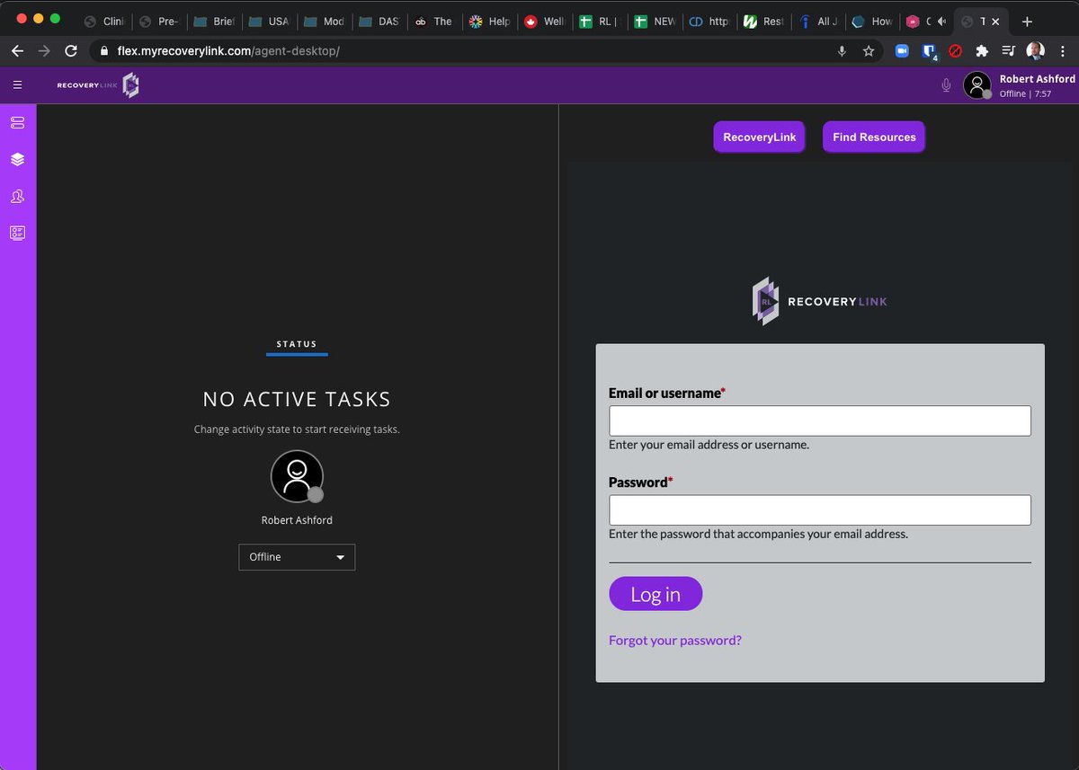Open Chrome three-dot menu
1079x770 pixels.
(1063, 51)
